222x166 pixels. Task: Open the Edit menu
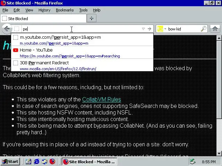[17, 10]
